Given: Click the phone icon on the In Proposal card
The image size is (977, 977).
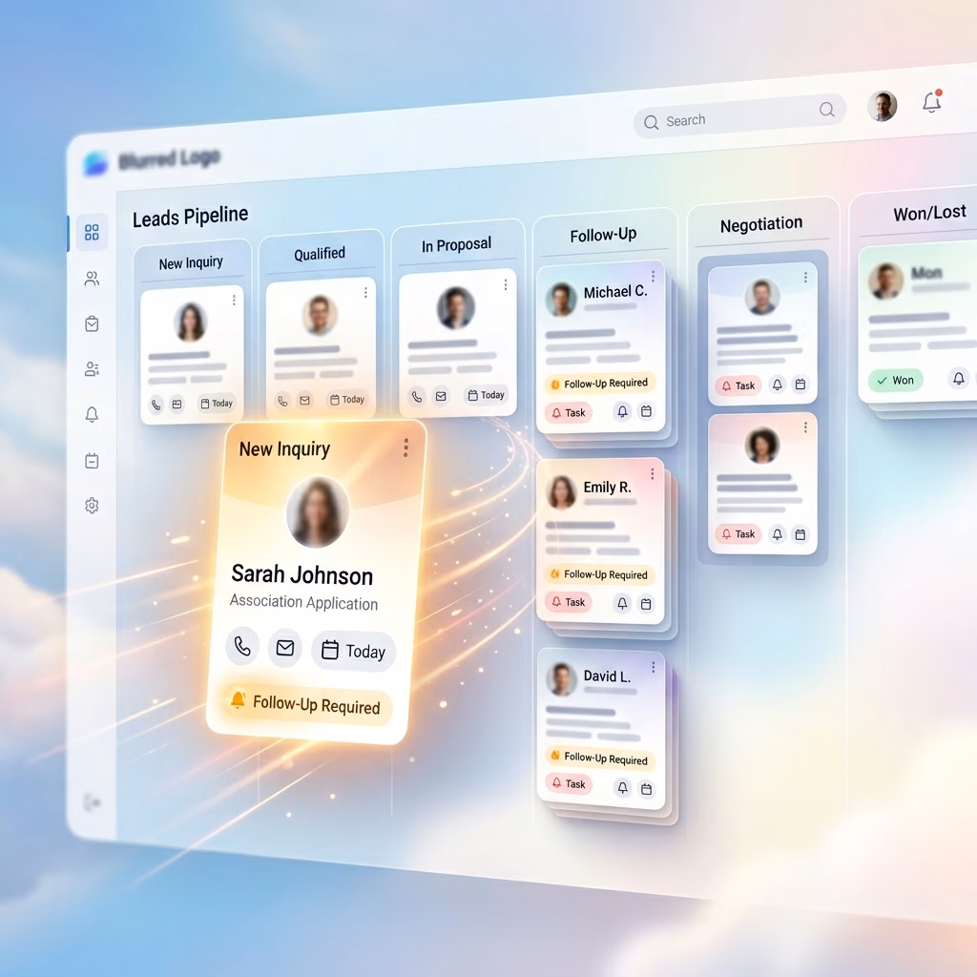Looking at the screenshot, I should [x=417, y=396].
